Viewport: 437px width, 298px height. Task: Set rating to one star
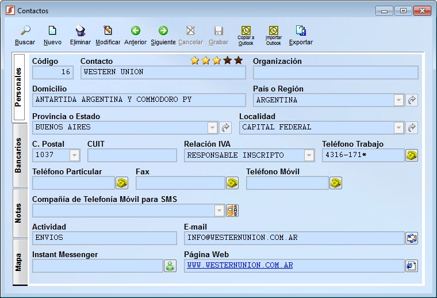click(195, 60)
